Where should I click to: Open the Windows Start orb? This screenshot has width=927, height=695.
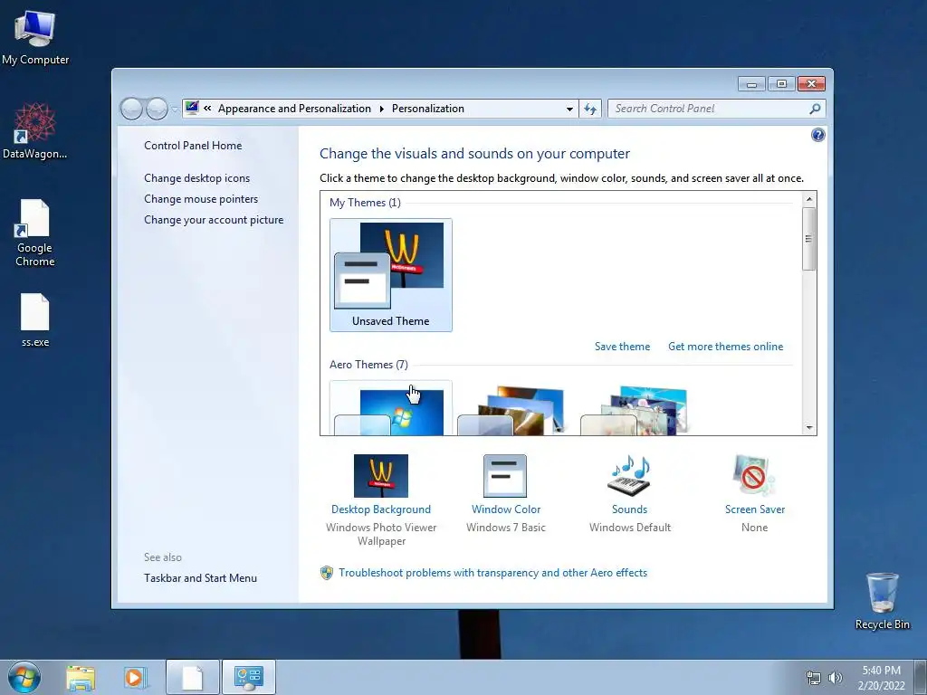(24, 677)
